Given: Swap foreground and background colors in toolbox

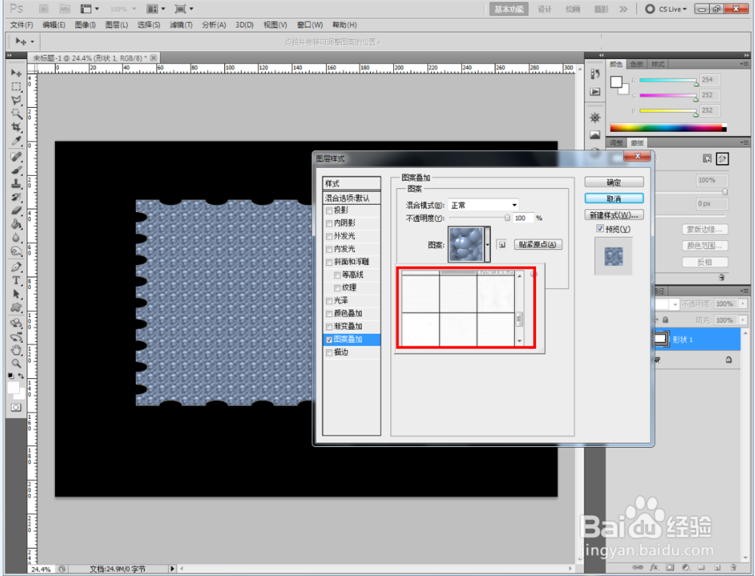Looking at the screenshot, I should [21, 376].
